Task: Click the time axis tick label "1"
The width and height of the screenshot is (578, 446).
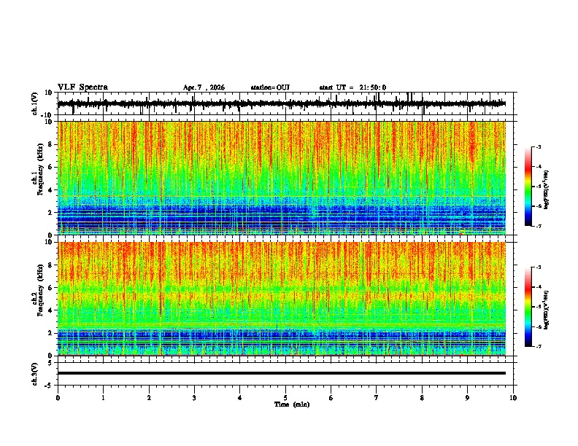Action: point(103,398)
